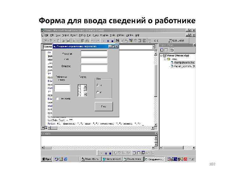Select the first radio button in Пол frame

(x=98, y=85)
